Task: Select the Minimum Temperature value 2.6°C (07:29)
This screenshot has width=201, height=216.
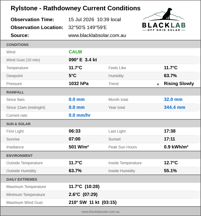Action: coord(83,194)
